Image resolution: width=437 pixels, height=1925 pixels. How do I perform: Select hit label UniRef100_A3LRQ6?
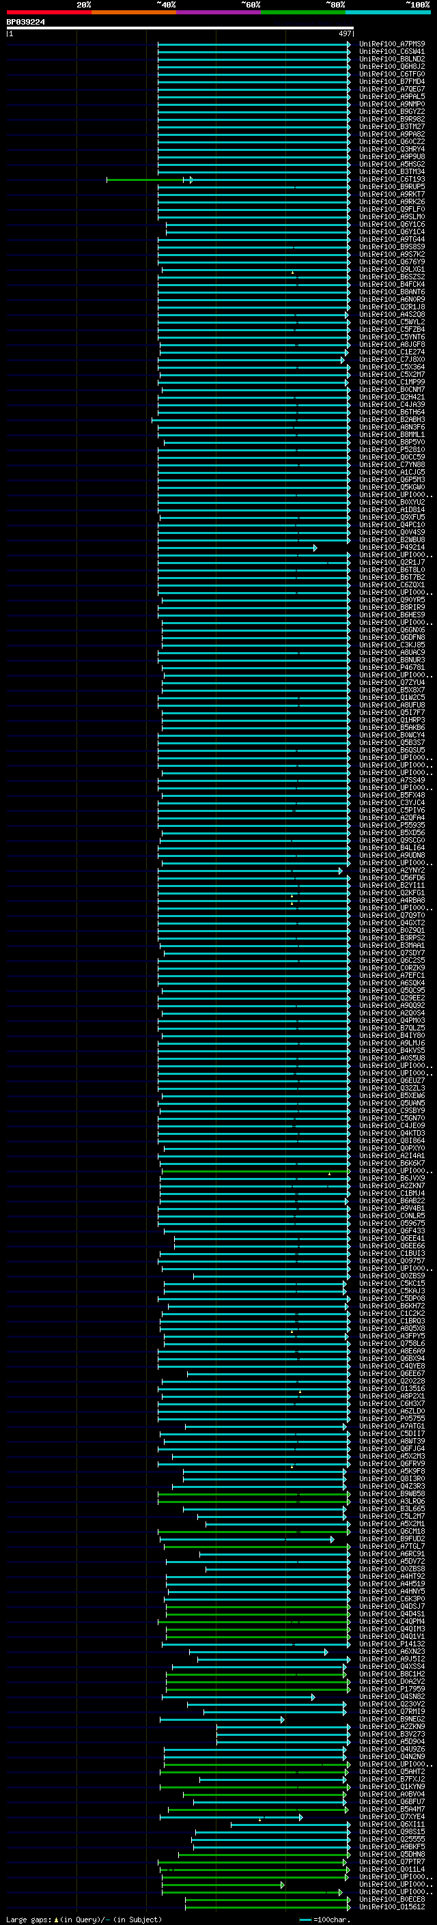[392, 1502]
